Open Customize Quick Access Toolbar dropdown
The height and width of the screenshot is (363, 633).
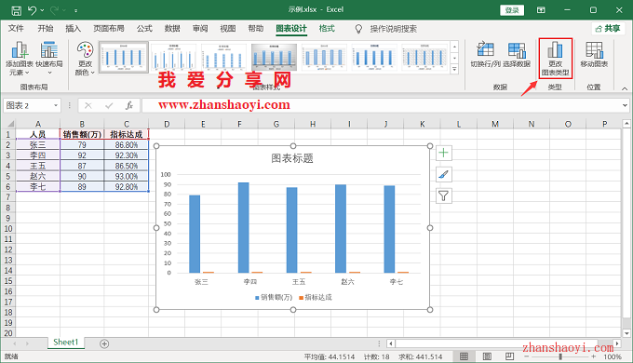pyautogui.click(x=76, y=10)
